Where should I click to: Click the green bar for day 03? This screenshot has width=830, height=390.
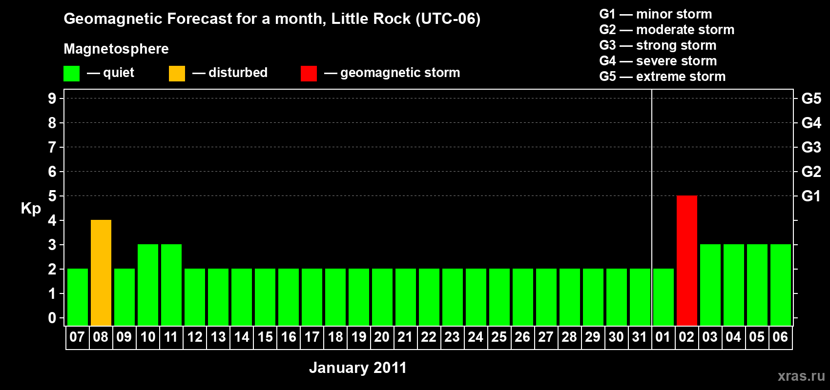pos(710,285)
